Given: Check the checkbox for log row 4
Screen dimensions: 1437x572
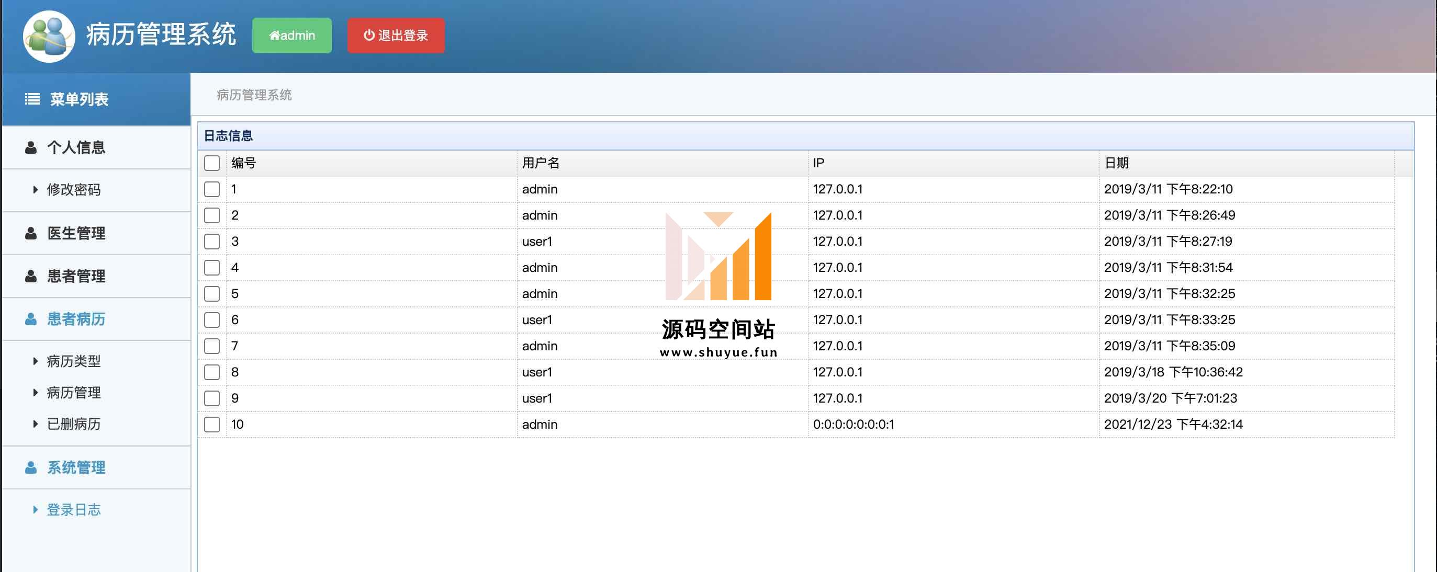Looking at the screenshot, I should coord(212,268).
